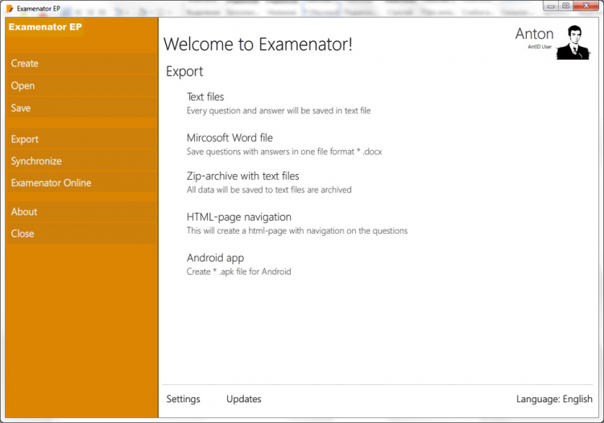The image size is (604, 423).
Task: Close window with red X button
Action: pos(586,6)
